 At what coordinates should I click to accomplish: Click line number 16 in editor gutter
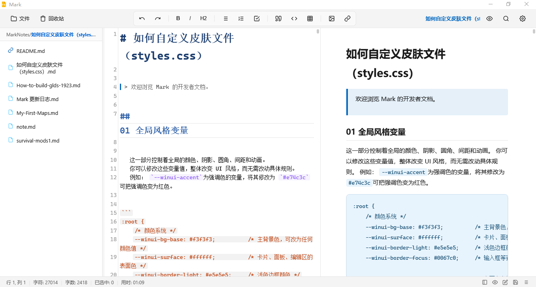point(114,221)
